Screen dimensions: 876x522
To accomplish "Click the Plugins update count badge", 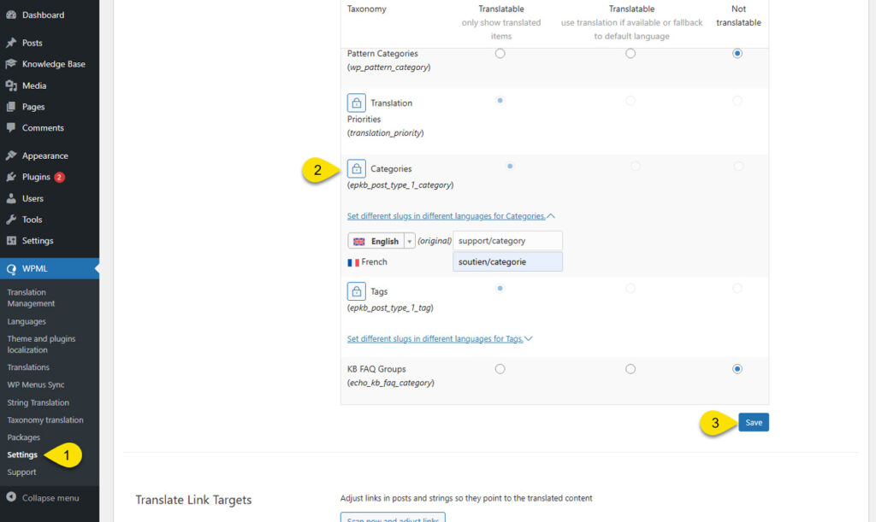I will click(59, 177).
